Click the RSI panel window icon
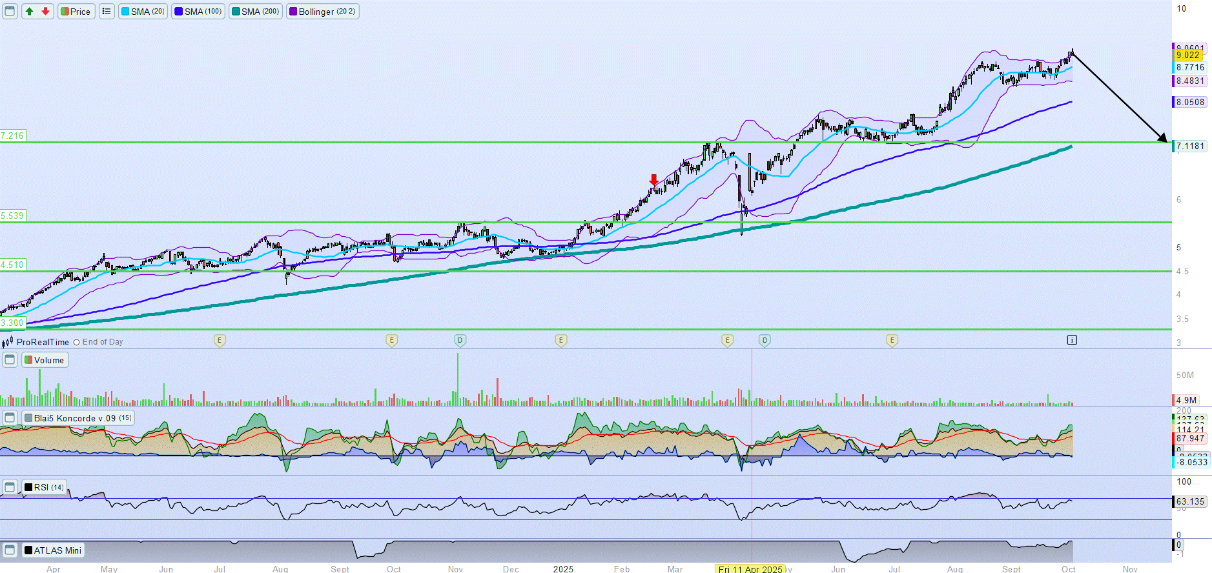Screen dimensions: 1212x573 tap(10, 487)
